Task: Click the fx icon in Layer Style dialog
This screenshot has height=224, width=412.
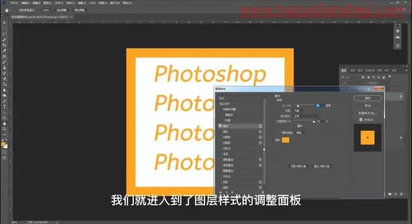Action: tap(221, 192)
